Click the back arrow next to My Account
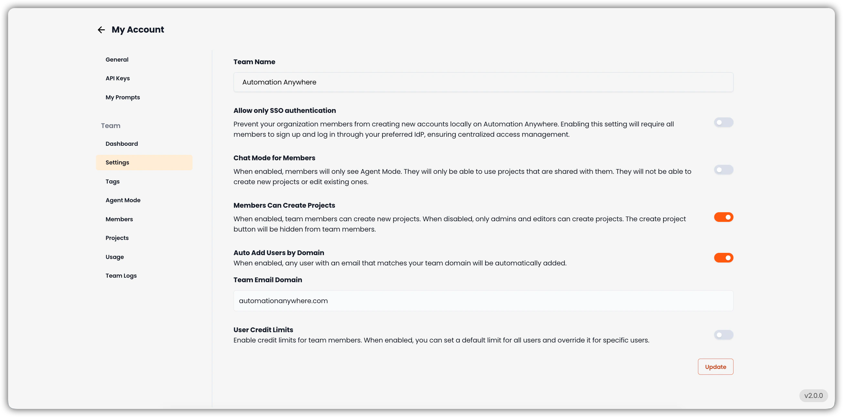 click(x=101, y=30)
